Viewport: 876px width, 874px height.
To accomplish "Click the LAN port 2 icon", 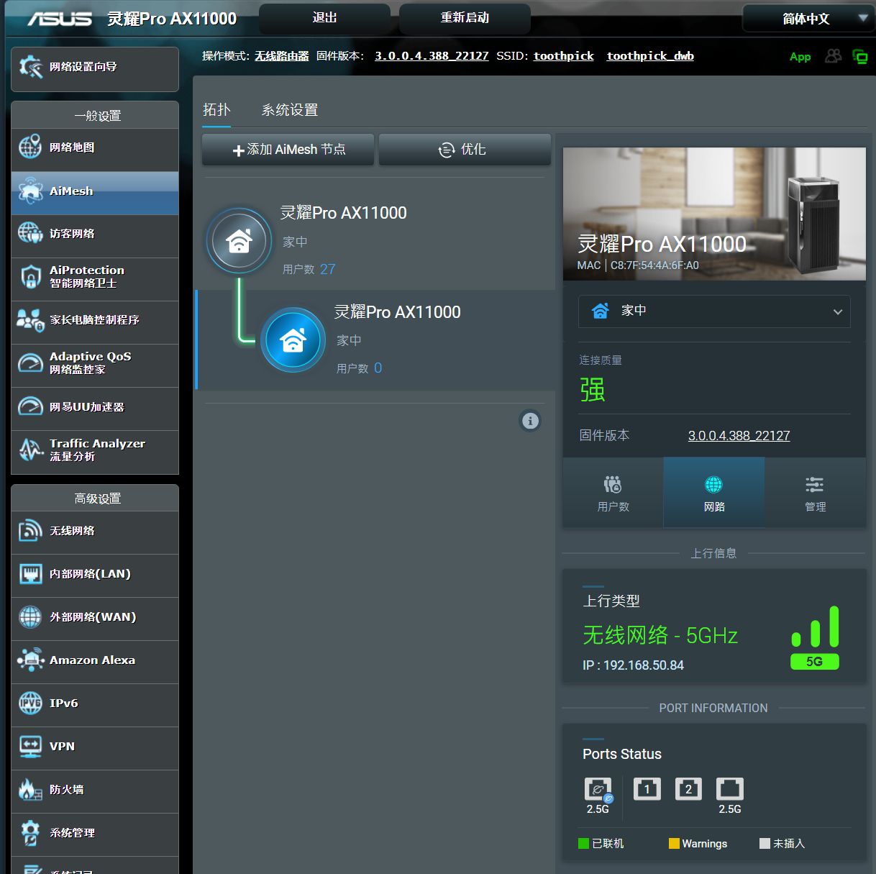I will point(688,789).
